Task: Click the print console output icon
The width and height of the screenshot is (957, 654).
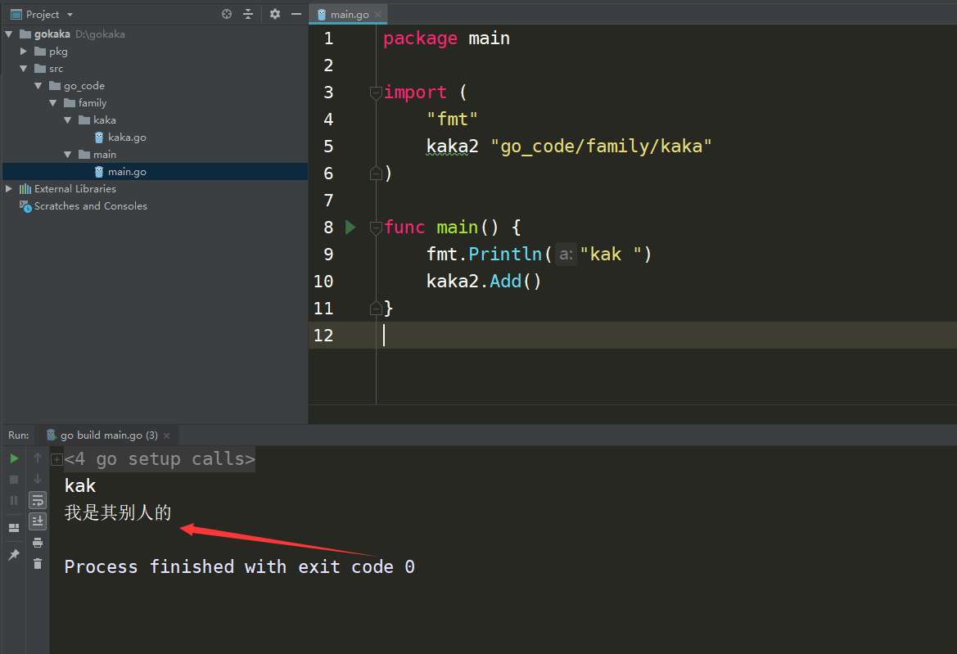Action: [x=38, y=543]
